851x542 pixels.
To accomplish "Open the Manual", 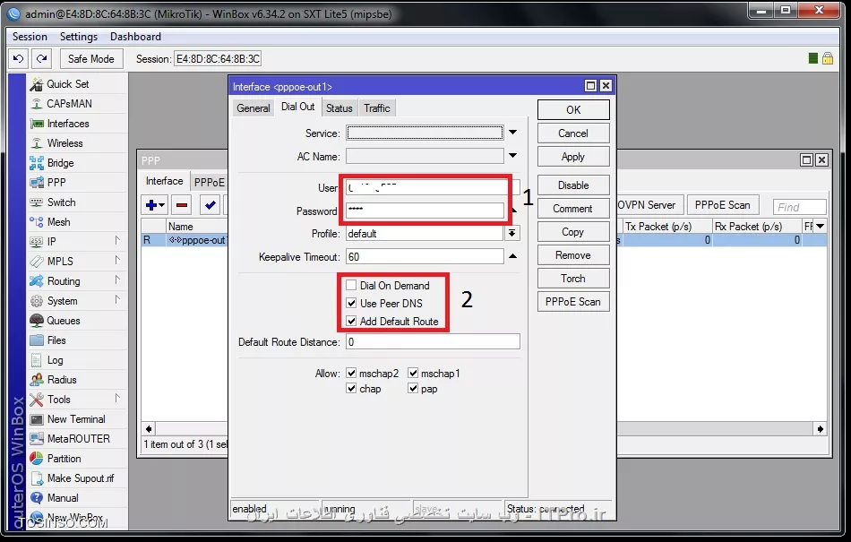I will (63, 498).
